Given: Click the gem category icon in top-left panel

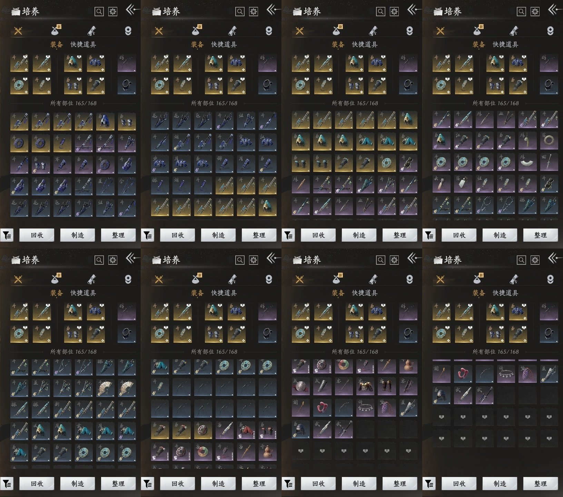Looking at the screenshot, I should pyautogui.click(x=128, y=31).
